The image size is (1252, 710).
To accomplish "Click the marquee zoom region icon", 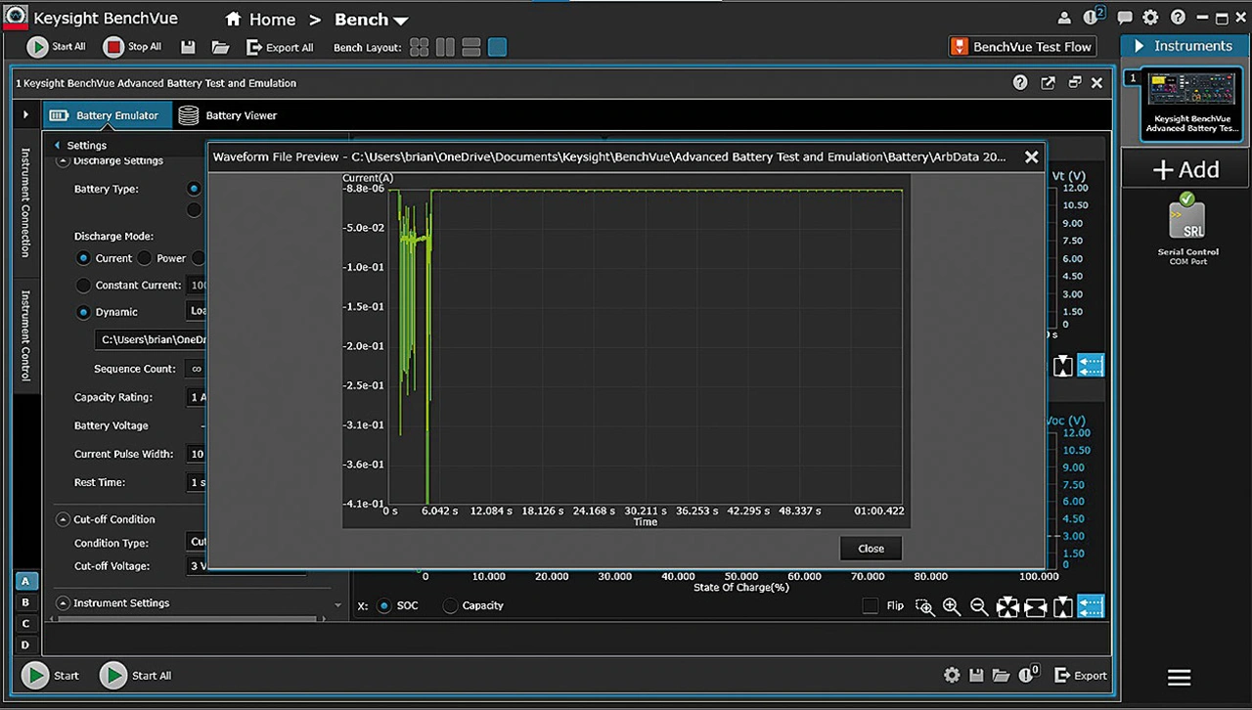I will click(x=923, y=606).
